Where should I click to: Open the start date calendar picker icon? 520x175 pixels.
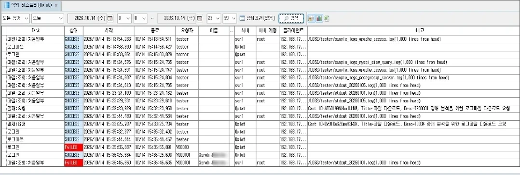110,18
